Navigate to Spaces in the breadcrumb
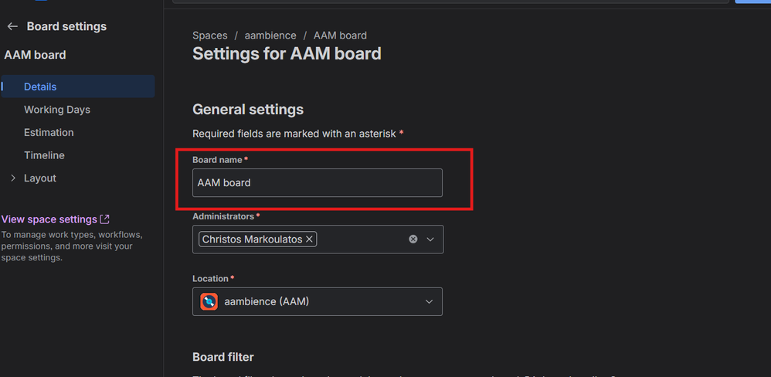This screenshot has width=771, height=377. [210, 36]
